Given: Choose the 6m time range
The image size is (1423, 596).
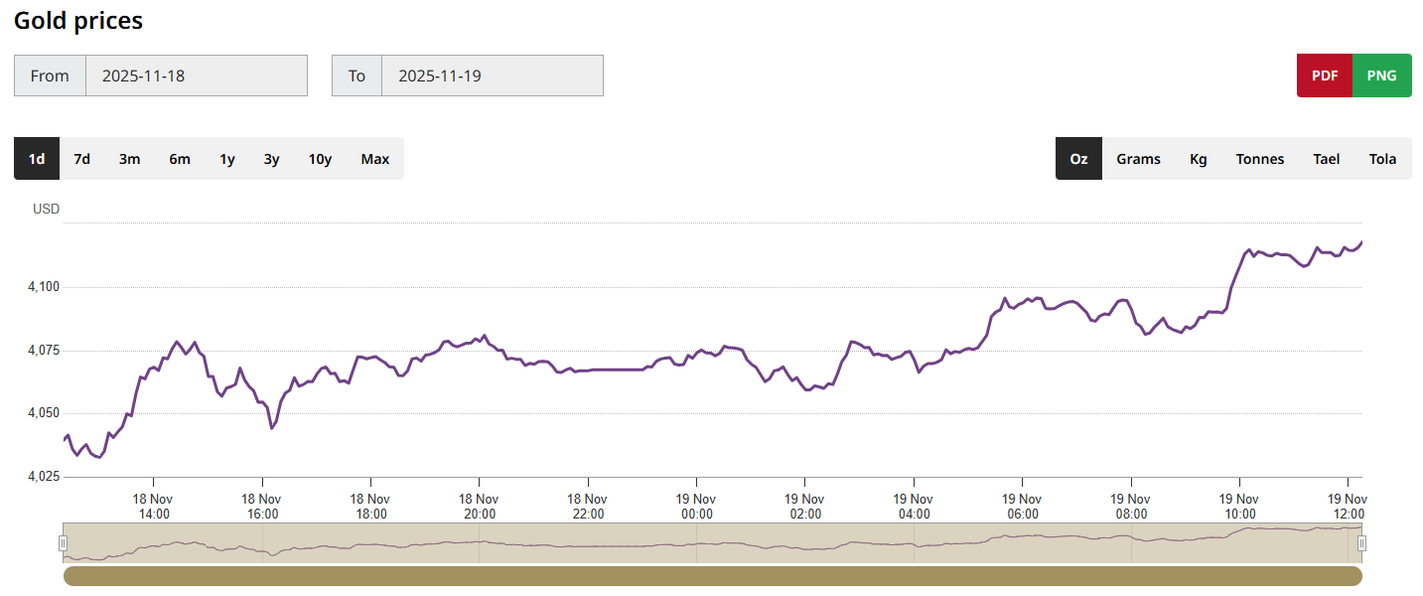Looking at the screenshot, I should pos(180,159).
